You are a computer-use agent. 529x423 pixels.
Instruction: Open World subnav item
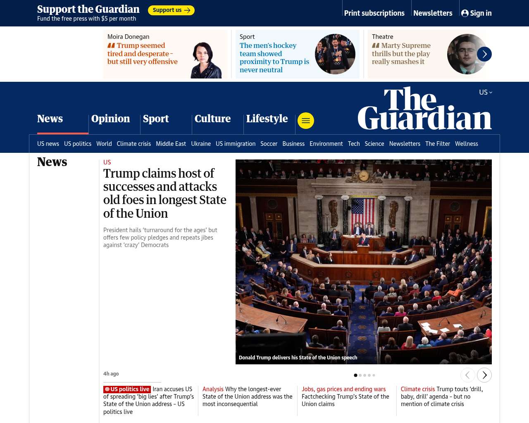104,144
